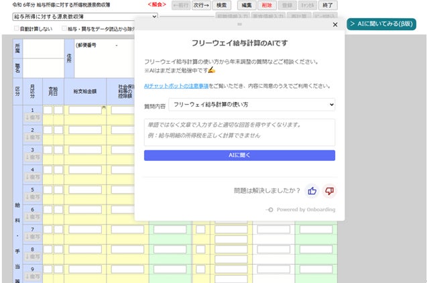Click the 次行→ next record button

pyautogui.click(x=201, y=5)
